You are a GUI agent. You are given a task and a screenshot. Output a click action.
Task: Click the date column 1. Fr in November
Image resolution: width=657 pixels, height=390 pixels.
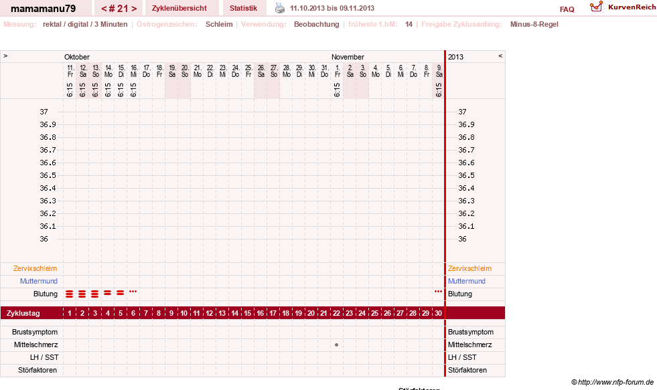click(338, 71)
